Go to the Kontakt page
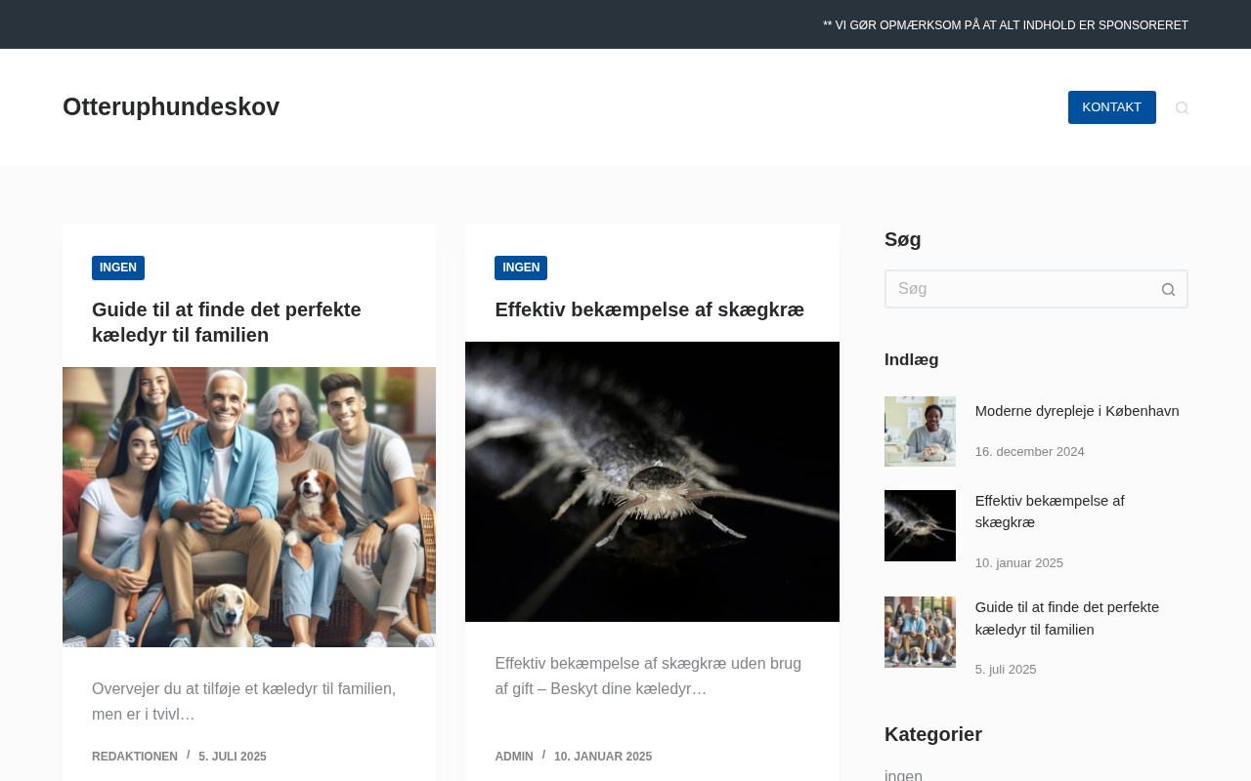 pyautogui.click(x=1112, y=107)
